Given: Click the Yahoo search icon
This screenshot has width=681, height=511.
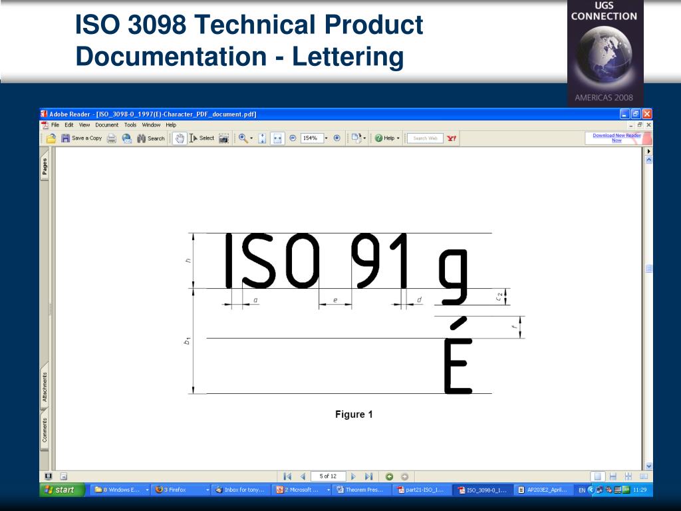Looking at the screenshot, I should coord(452,138).
